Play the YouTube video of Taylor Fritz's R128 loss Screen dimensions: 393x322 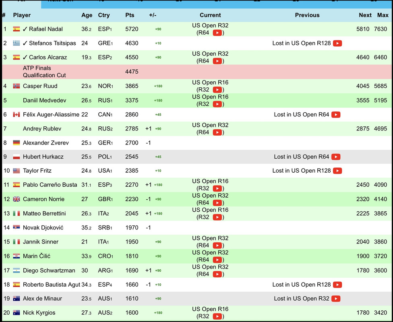337,171
